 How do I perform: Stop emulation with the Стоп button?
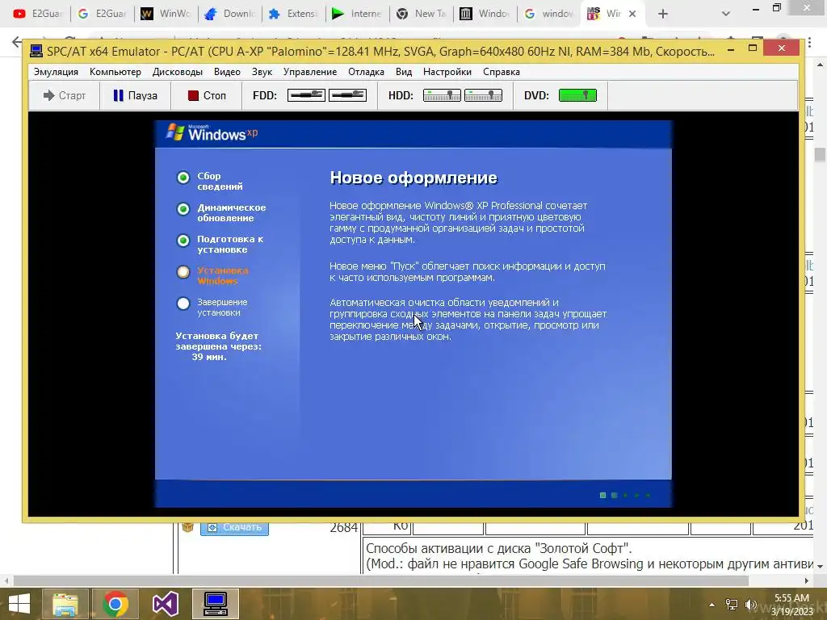206,95
